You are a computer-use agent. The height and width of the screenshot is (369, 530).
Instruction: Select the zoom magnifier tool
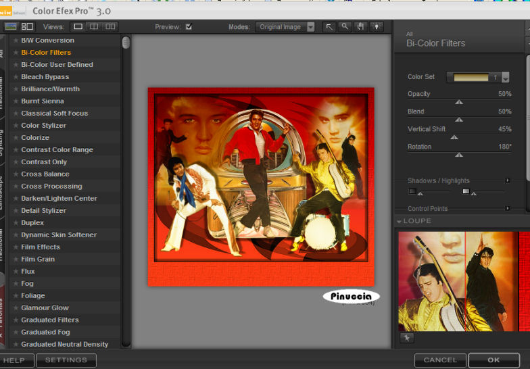click(345, 27)
